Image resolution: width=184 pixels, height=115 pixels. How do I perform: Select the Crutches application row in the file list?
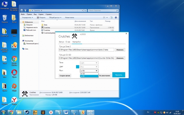point(78,28)
